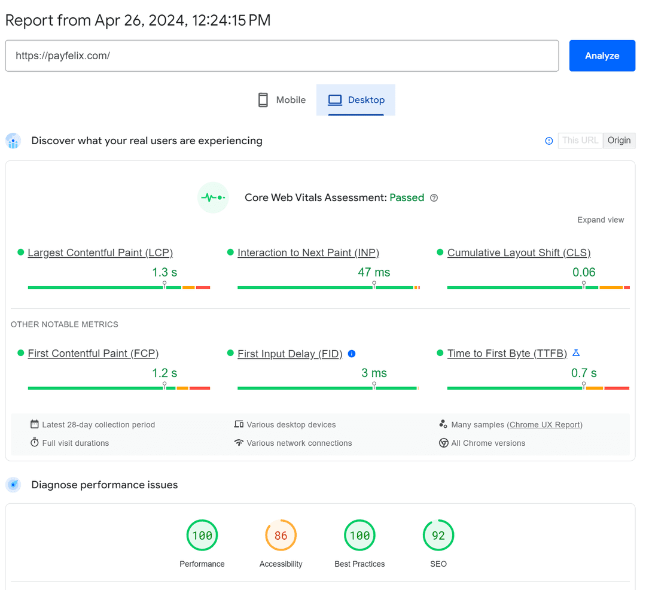Open Cumulative Layout Shift (CLS) link
This screenshot has height=590, width=646.
coord(519,253)
